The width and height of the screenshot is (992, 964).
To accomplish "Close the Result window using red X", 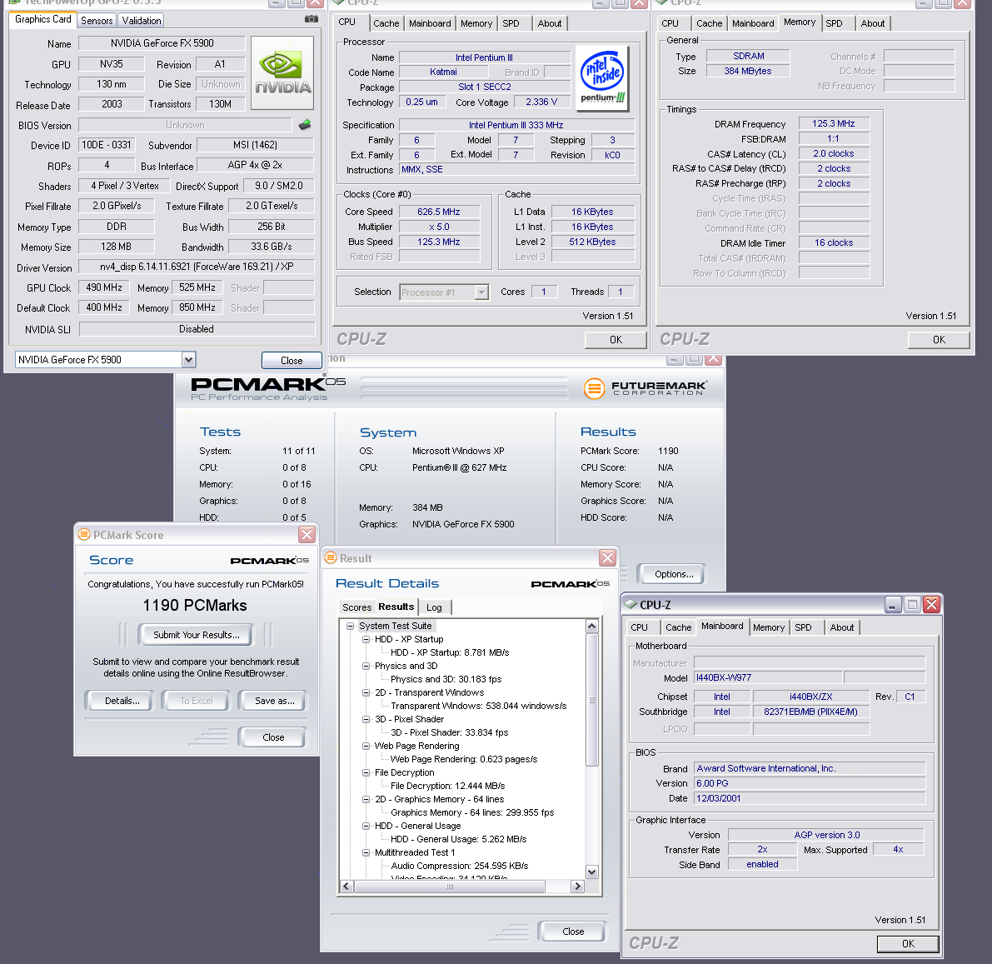I will click(x=608, y=557).
